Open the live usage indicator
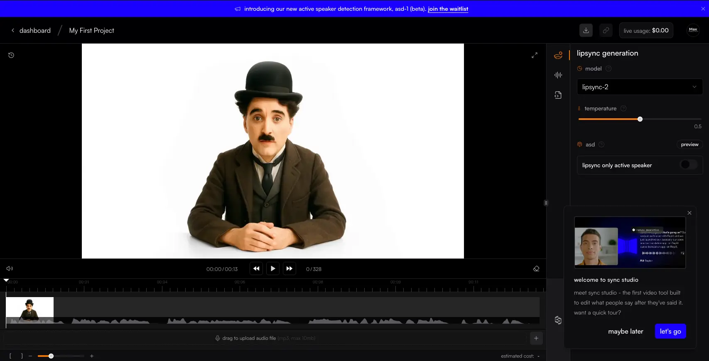The image size is (709, 361). (x=646, y=30)
